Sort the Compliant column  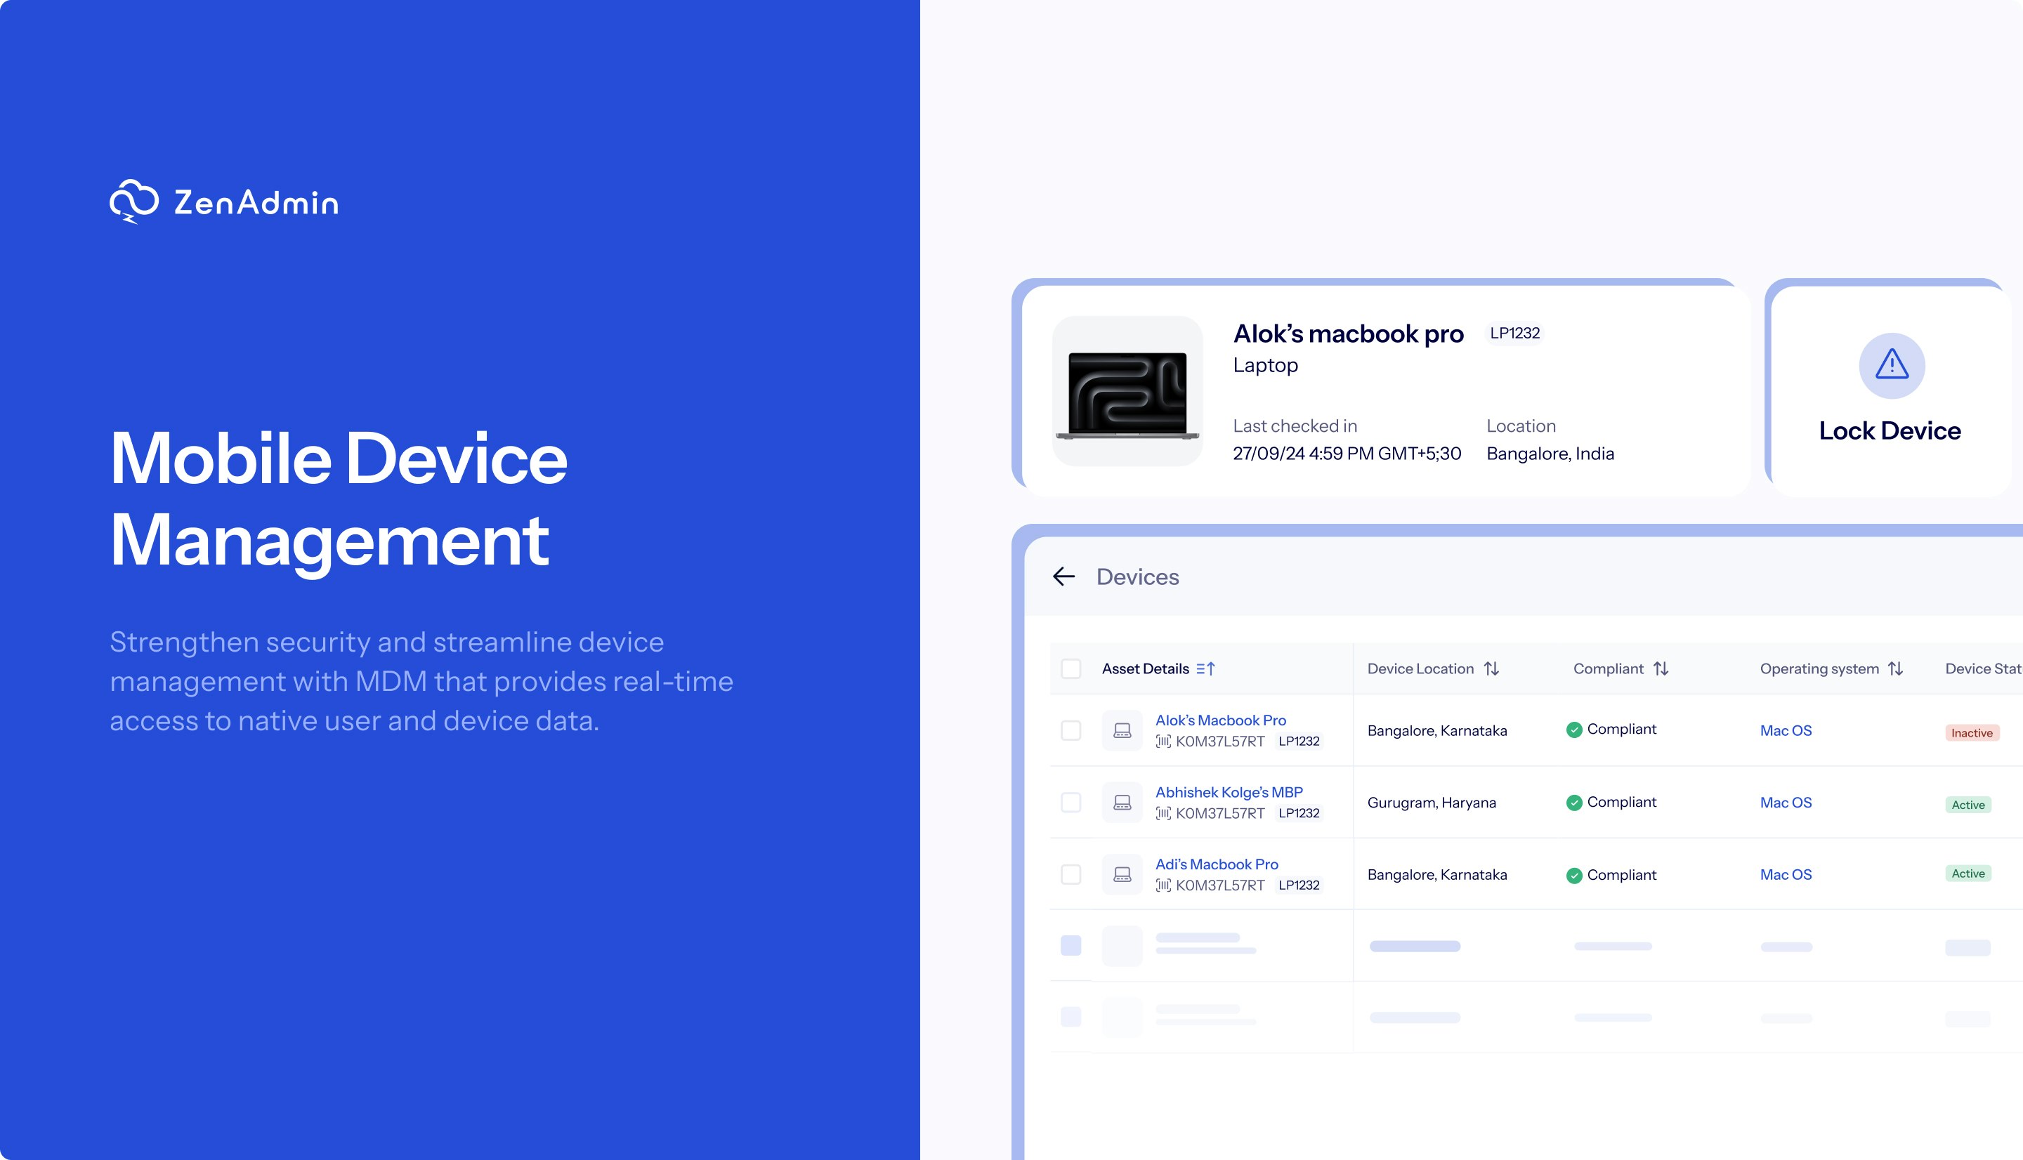(x=1661, y=669)
